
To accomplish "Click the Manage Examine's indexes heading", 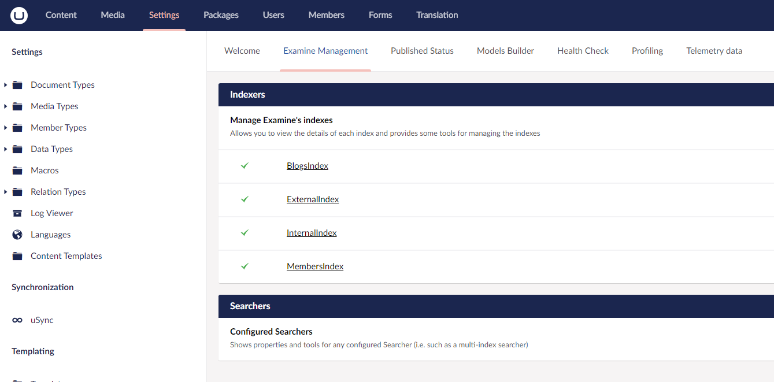I will pos(282,120).
